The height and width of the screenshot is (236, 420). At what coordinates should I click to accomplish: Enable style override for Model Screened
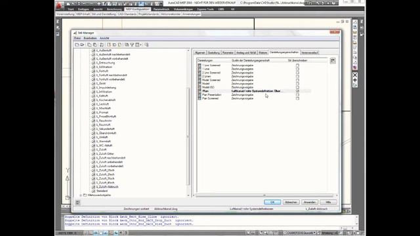[297, 80]
